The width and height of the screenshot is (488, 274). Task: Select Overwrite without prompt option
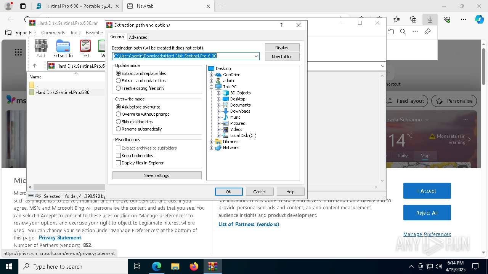[x=142, y=114]
